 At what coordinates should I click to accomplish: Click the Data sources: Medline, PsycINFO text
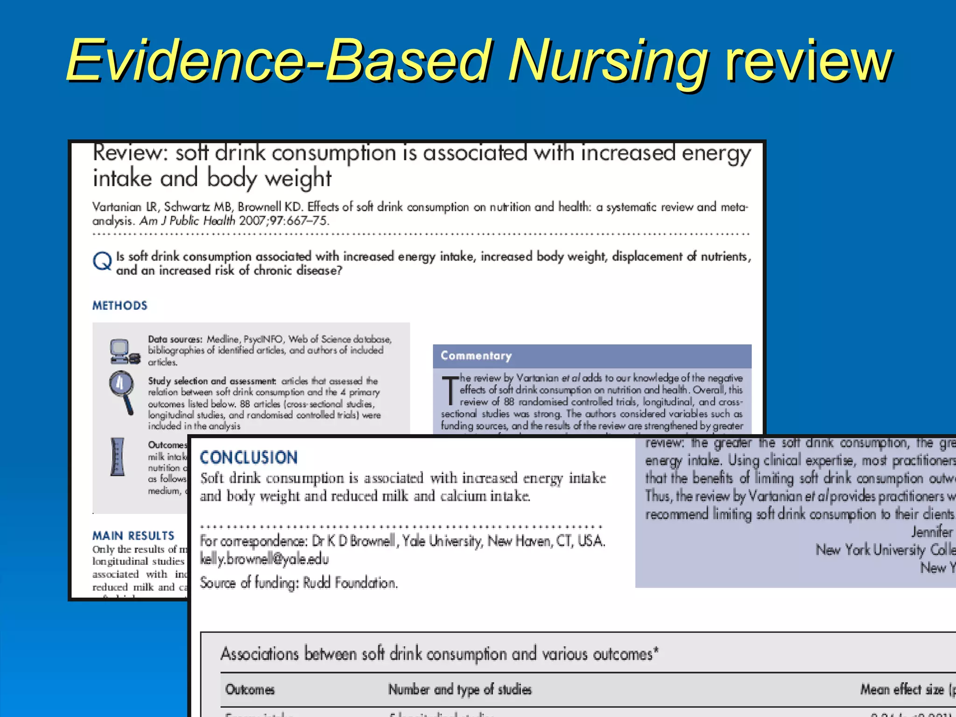(x=270, y=350)
